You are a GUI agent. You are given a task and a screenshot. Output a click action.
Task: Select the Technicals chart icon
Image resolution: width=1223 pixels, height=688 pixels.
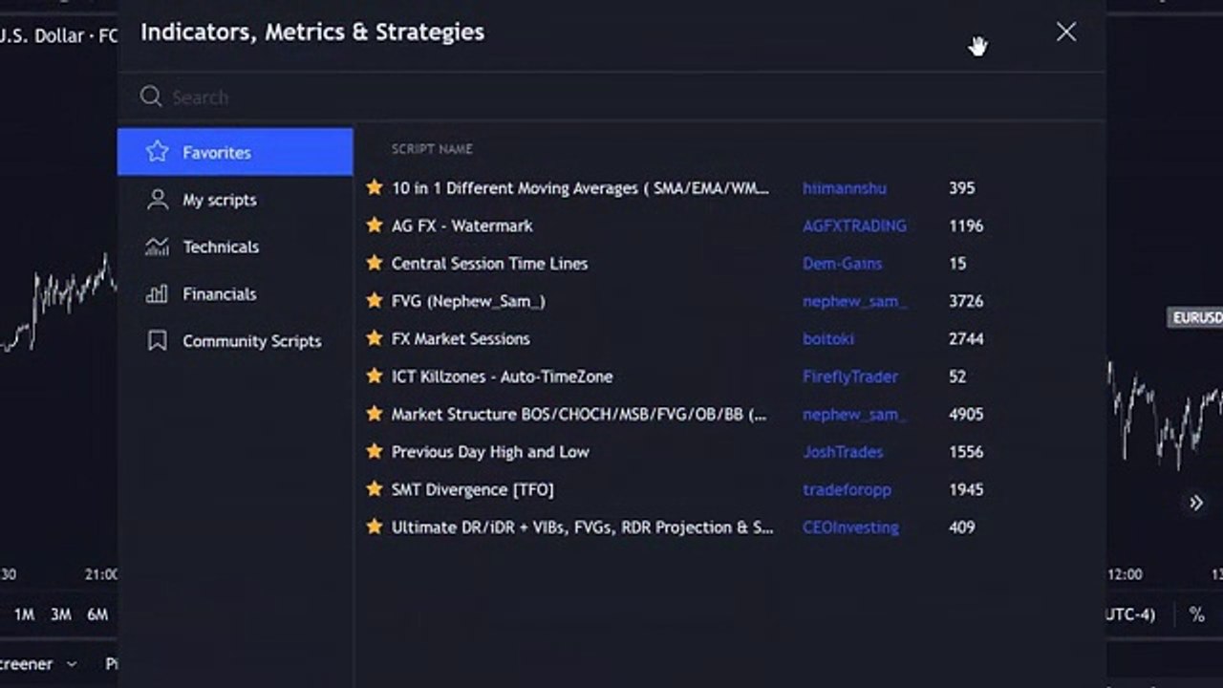click(x=157, y=247)
